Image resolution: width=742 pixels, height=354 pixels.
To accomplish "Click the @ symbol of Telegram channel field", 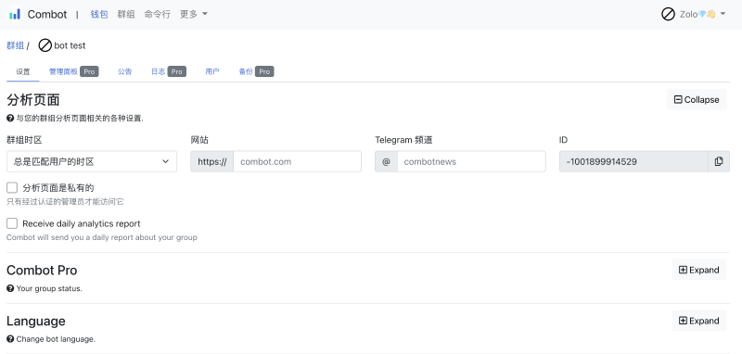I will [386, 161].
